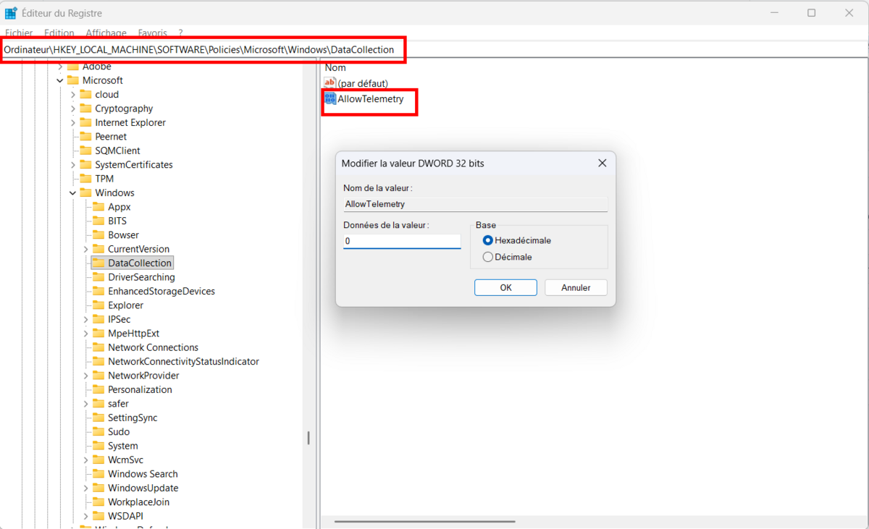Screen dimensions: 869x529
Task: Select the Network Connections tree item
Action: 153,347
